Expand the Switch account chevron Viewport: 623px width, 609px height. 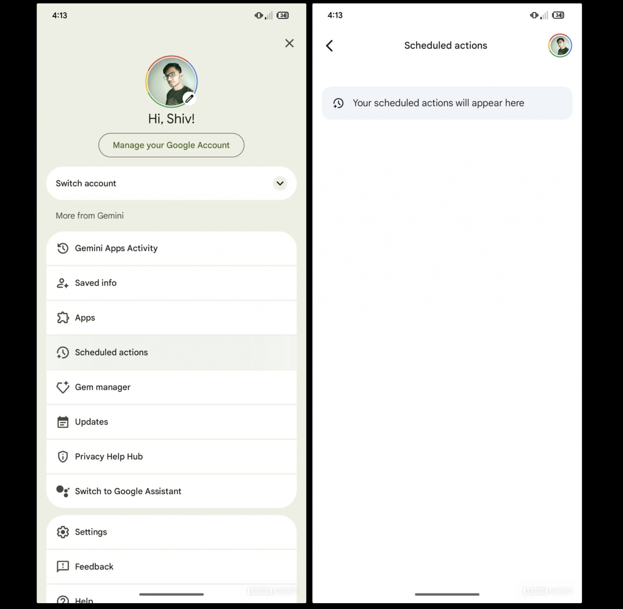click(280, 183)
